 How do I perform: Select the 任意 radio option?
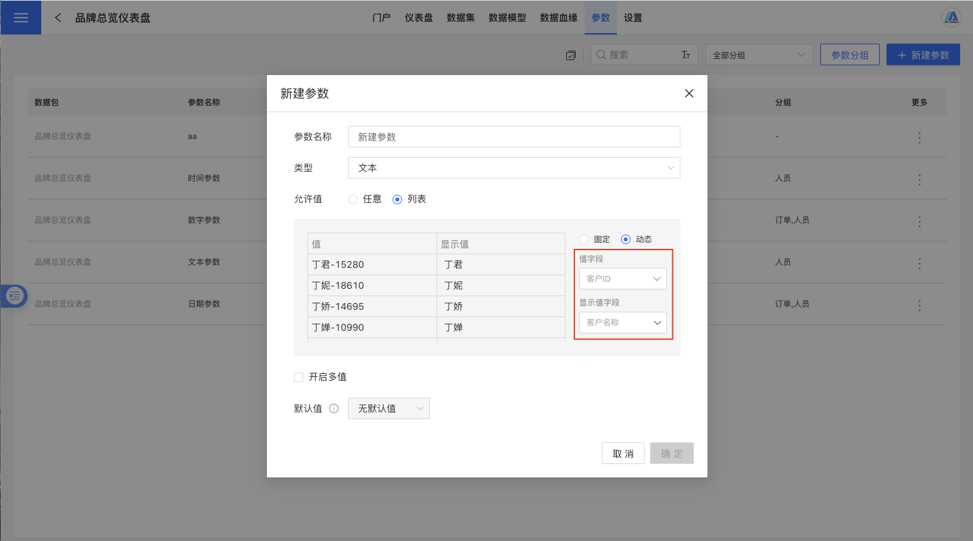coord(353,199)
